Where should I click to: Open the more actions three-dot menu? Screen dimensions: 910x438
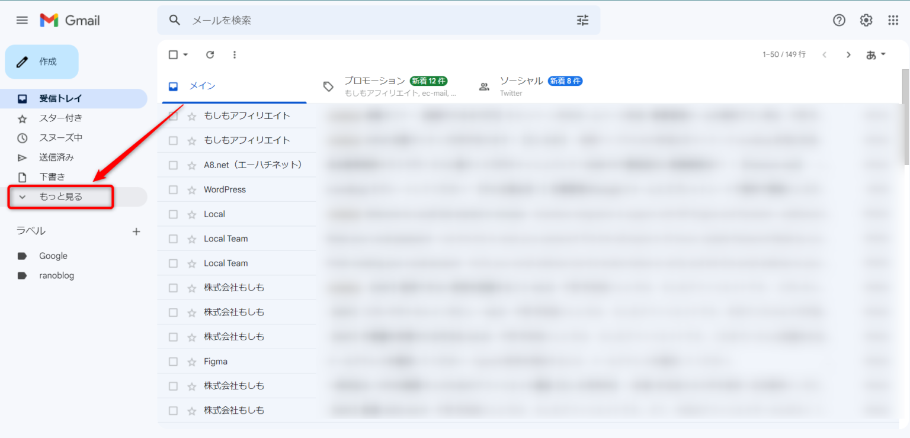click(235, 54)
